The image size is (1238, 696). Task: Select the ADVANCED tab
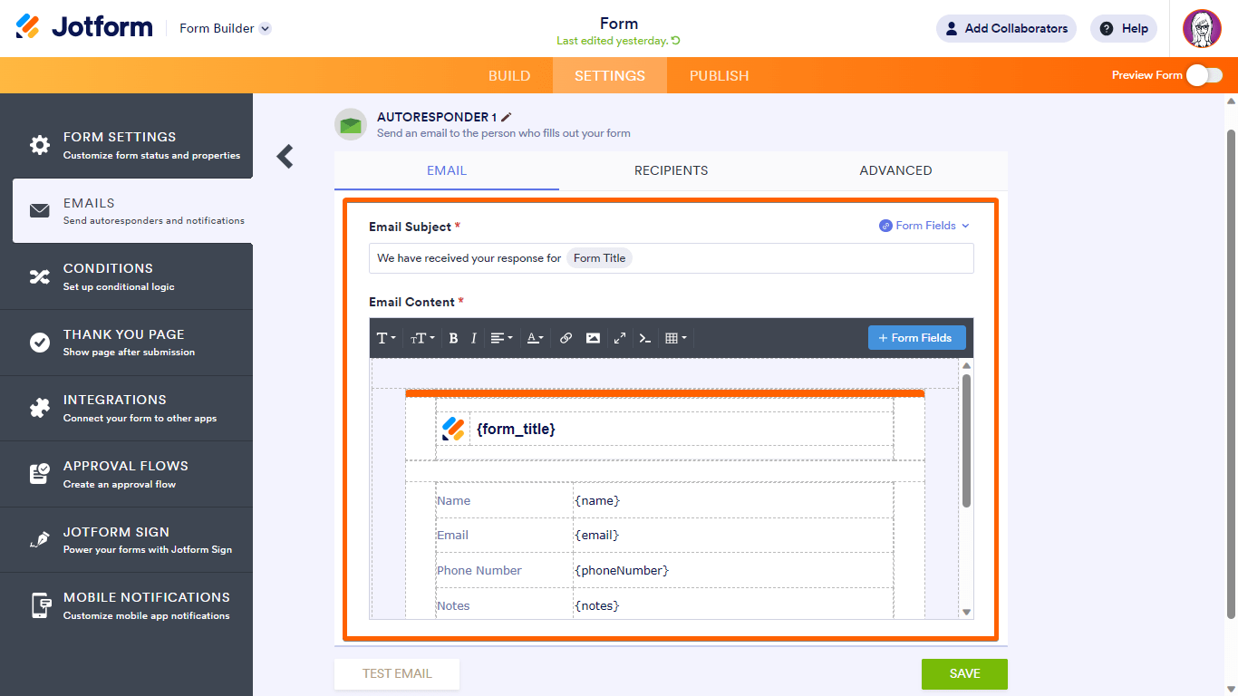(895, 170)
